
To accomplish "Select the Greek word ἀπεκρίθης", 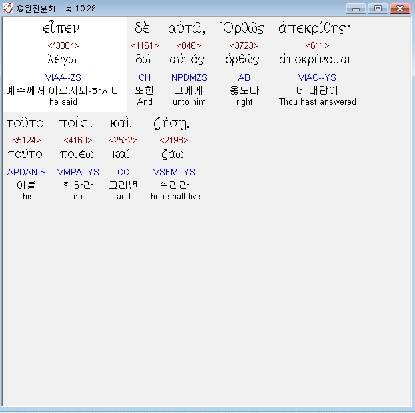I will tap(314, 28).
